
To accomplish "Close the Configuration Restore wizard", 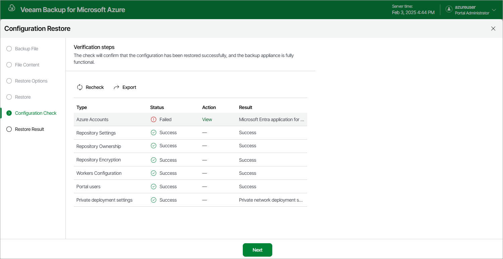I will [x=493, y=29].
